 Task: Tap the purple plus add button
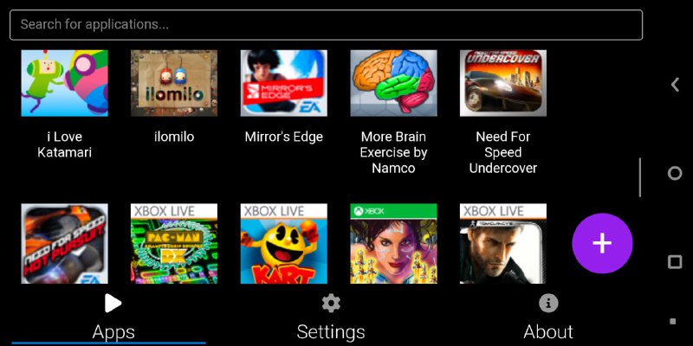[602, 244]
